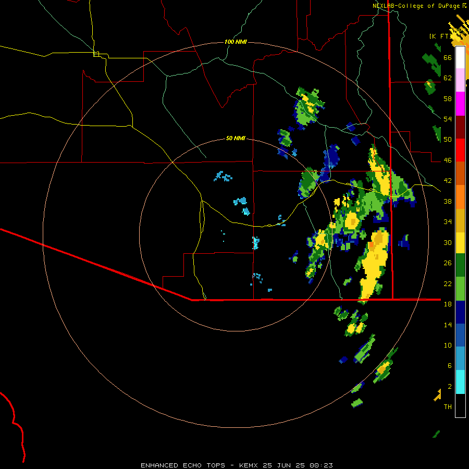
Task: Click the white swatch on the echo tops scale
Action: point(460,57)
